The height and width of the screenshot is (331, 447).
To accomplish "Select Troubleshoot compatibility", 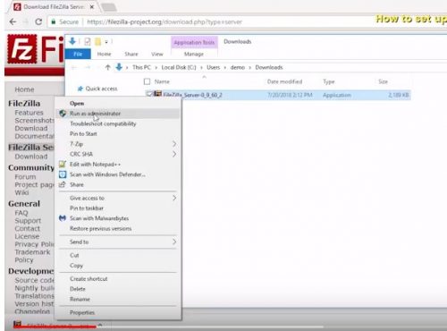I will [103, 123].
